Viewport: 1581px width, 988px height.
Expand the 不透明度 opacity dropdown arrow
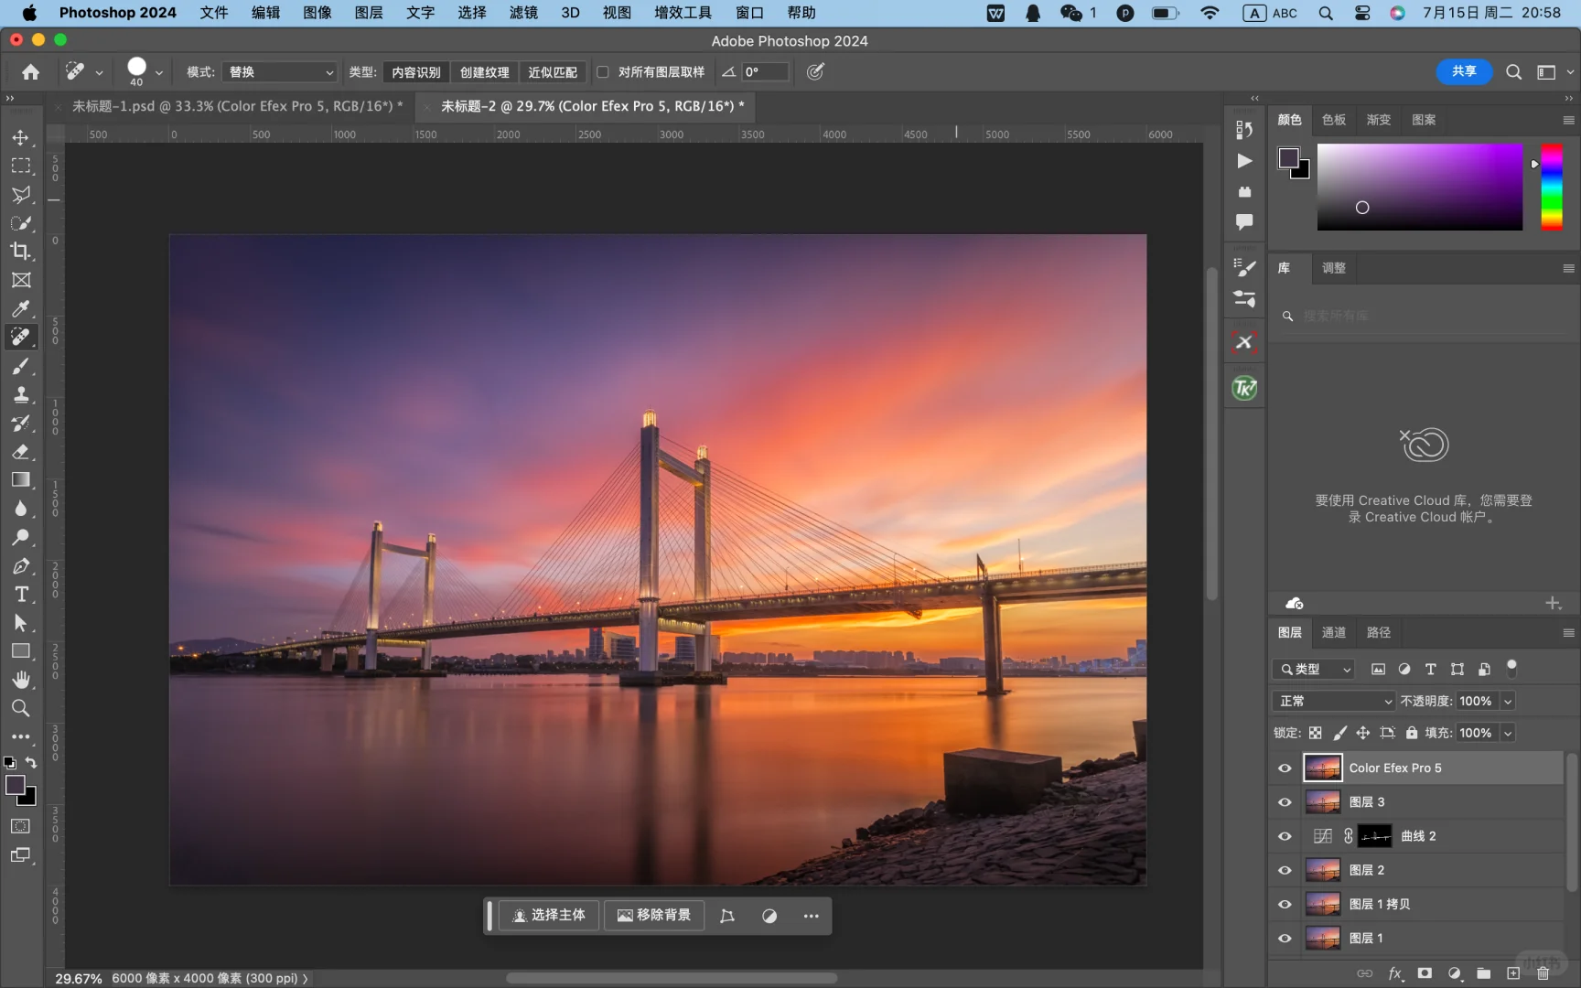tap(1508, 701)
